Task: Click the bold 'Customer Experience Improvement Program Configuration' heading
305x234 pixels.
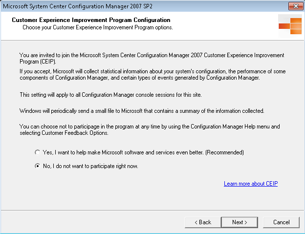Action: (91, 20)
